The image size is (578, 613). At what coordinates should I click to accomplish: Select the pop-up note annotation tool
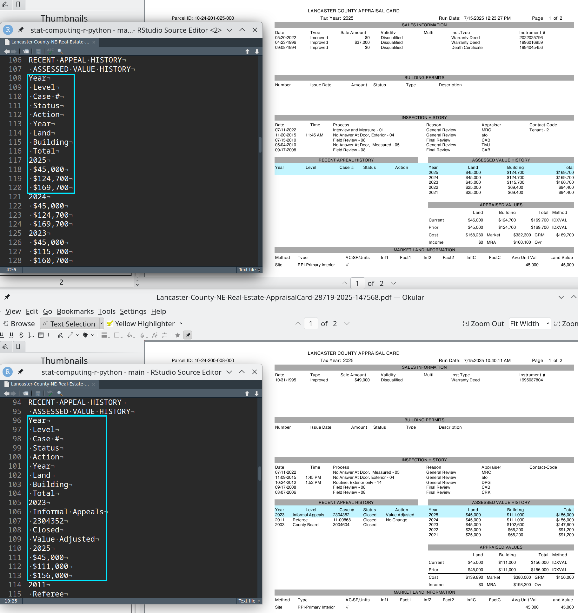coord(50,335)
